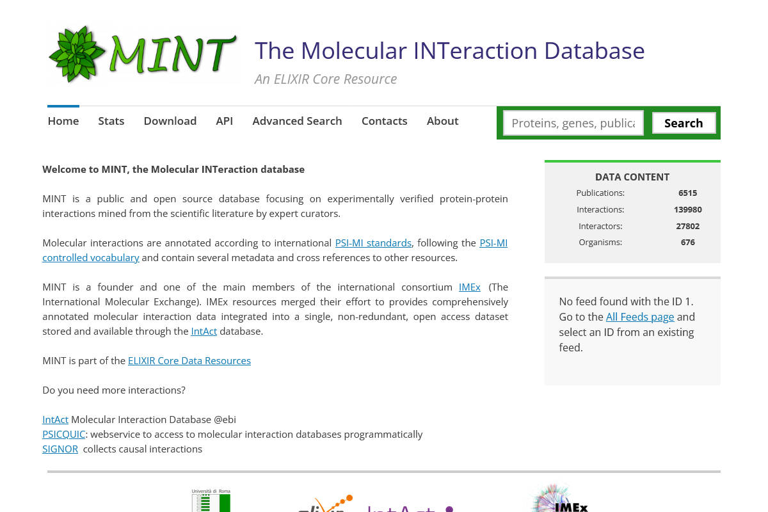Image resolution: width=768 pixels, height=512 pixels.
Task: Follow the IMEx consortium link
Action: (x=469, y=287)
